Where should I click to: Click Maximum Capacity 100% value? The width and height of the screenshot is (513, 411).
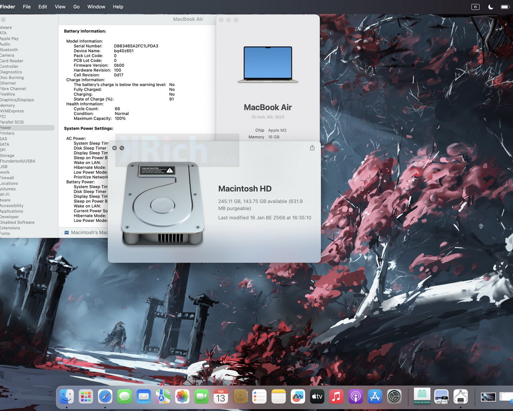click(120, 118)
